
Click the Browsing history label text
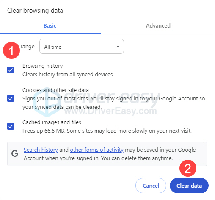43,66
